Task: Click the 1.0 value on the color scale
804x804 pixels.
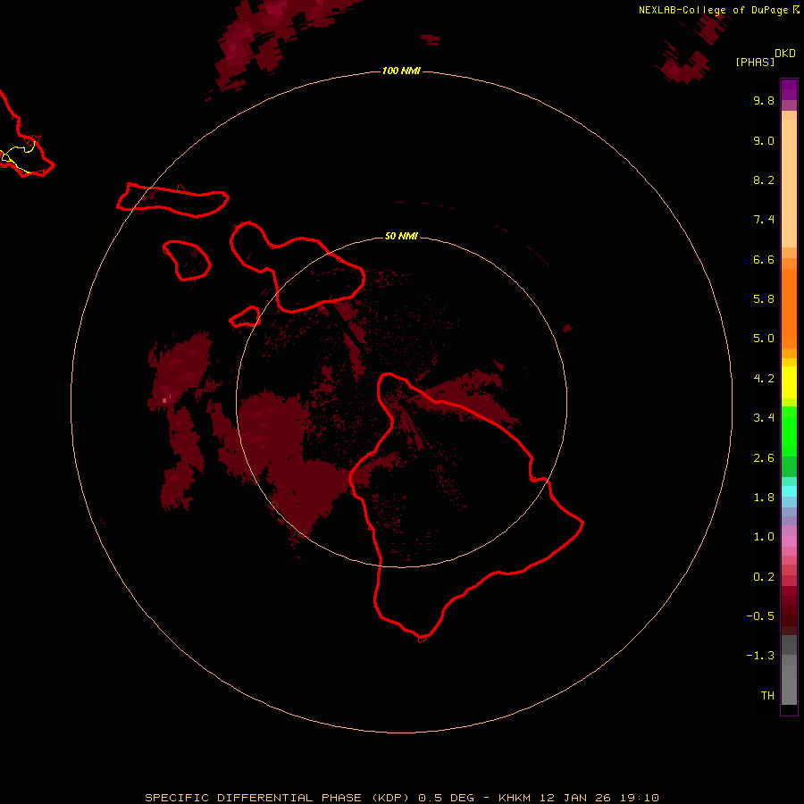Action: (x=764, y=537)
